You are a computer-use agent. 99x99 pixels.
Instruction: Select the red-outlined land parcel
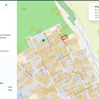point(65,37)
